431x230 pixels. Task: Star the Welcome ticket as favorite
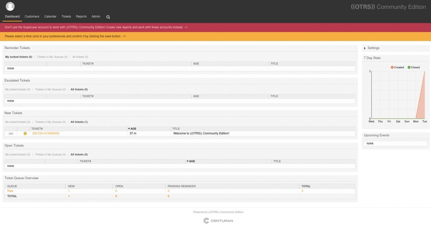pos(25,133)
